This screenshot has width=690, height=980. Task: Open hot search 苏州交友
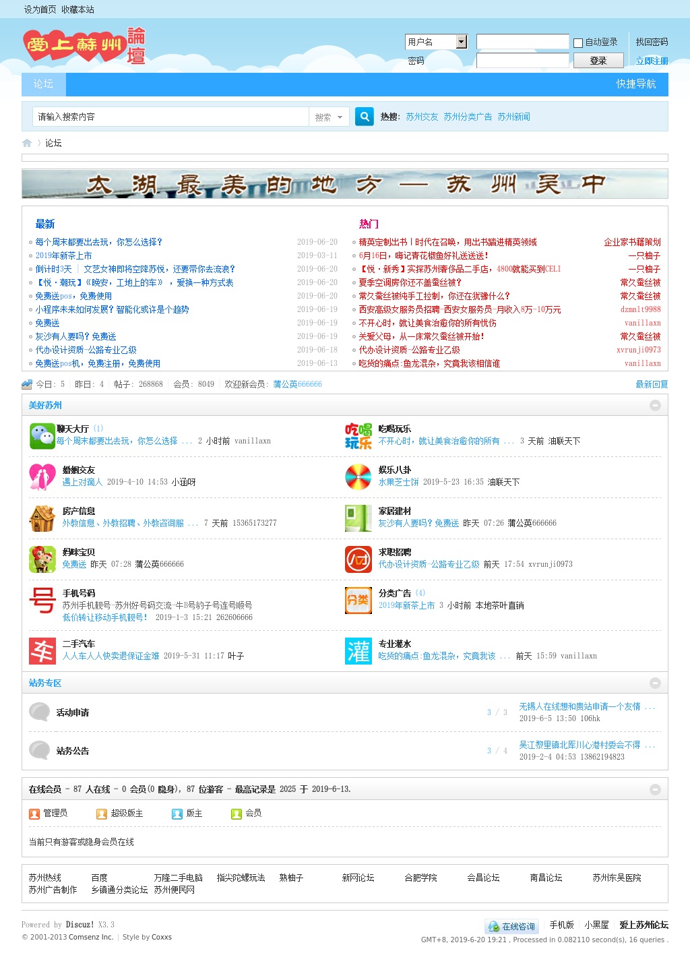coord(422,117)
